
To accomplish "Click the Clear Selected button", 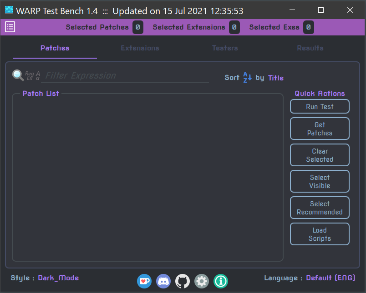I will tap(320, 155).
